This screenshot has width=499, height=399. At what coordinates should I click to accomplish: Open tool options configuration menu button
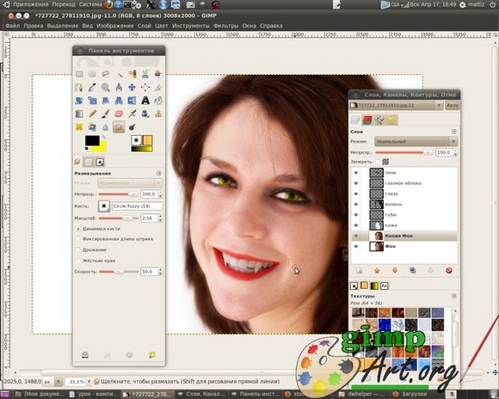[159, 173]
